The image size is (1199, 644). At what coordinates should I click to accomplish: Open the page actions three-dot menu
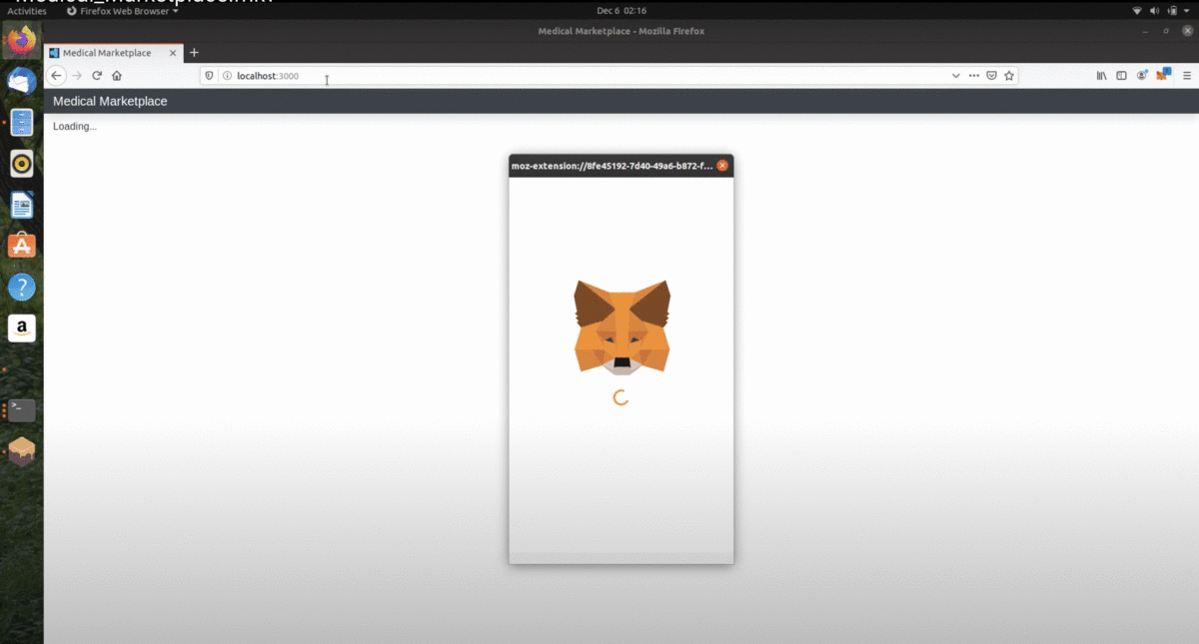[973, 76]
